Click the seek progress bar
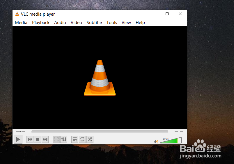 pyautogui.click(x=100, y=132)
